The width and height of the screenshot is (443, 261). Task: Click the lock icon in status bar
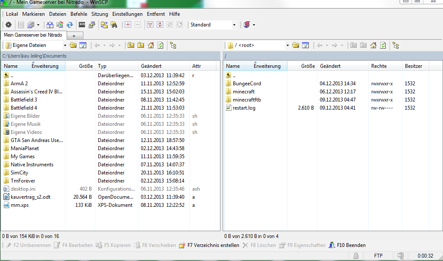tap(356, 255)
